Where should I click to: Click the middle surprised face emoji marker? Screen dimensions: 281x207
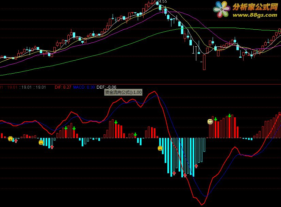pyautogui.click(x=41, y=143)
